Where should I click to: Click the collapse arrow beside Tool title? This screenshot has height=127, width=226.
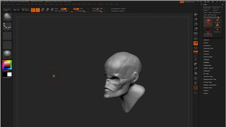pyautogui.click(x=201, y=5)
